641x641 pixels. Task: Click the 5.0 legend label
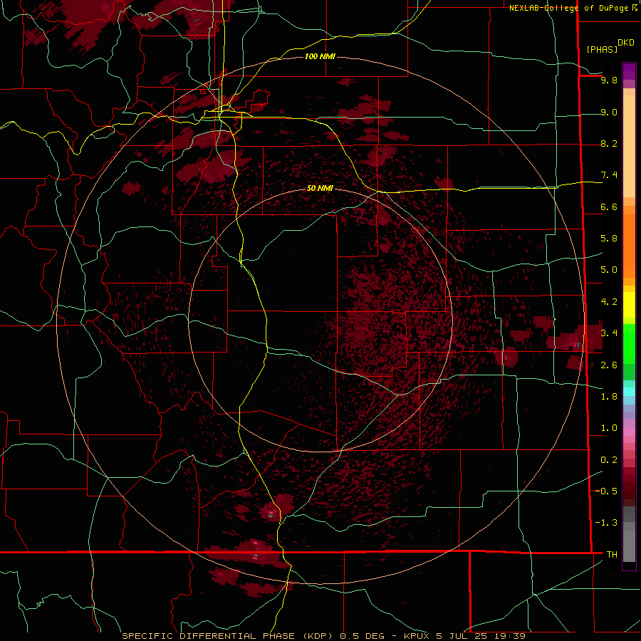(x=609, y=270)
